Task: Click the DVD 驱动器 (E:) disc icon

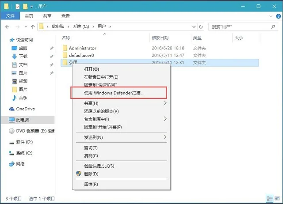Action: pos(11,131)
